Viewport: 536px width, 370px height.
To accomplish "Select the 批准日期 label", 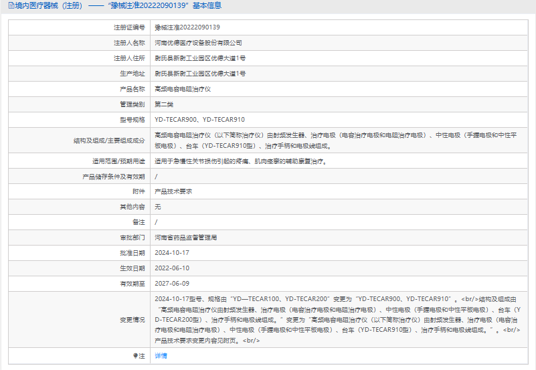I will pyautogui.click(x=132, y=253).
